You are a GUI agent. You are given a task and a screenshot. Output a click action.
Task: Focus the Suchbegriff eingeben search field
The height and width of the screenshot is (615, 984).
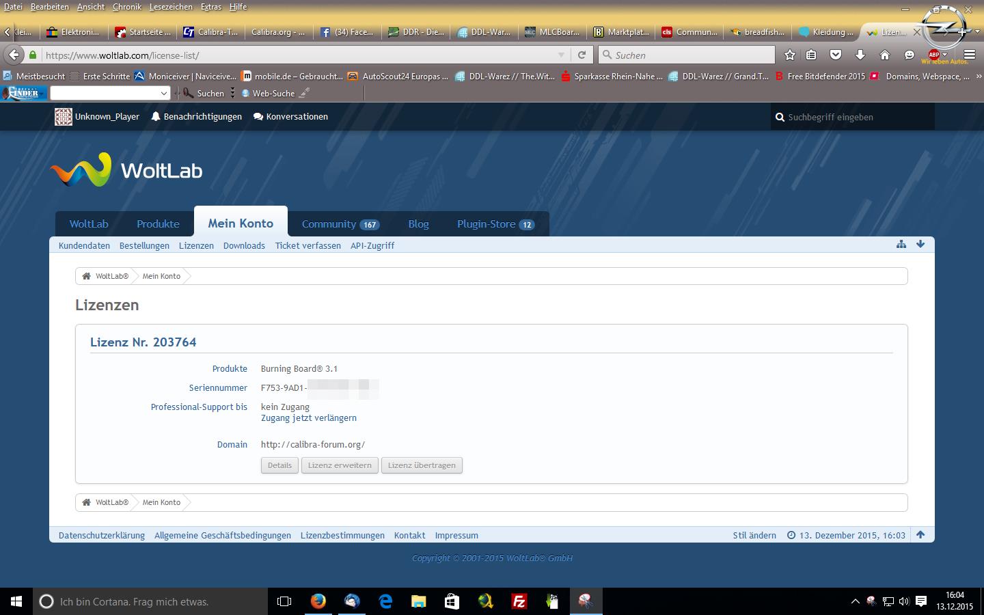click(858, 118)
